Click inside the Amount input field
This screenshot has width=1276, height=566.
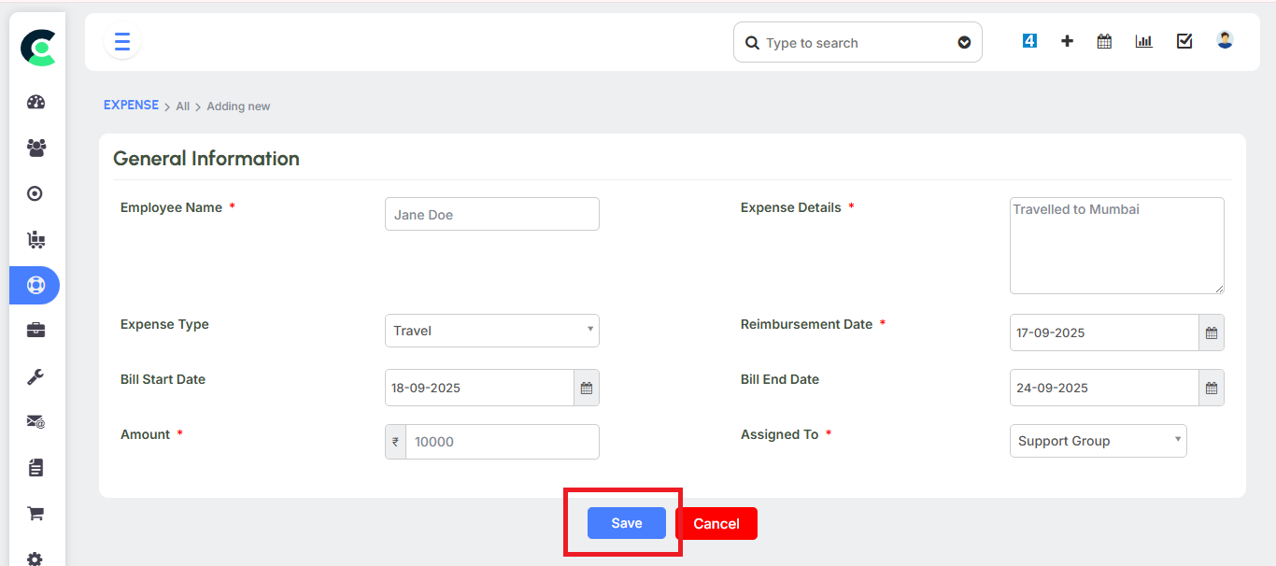[x=503, y=441]
